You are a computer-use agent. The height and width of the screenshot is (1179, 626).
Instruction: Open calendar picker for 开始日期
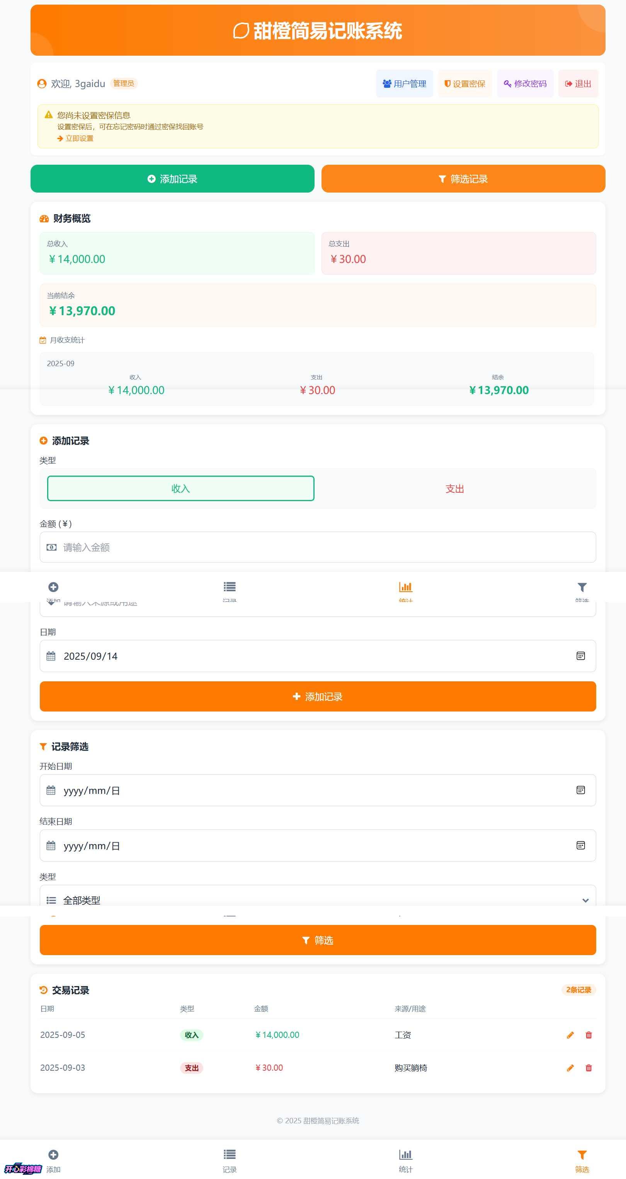580,790
